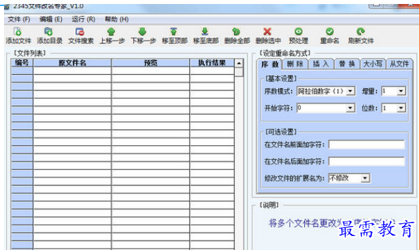
Task: Switch to the 删除 tab
Action: pos(295,64)
